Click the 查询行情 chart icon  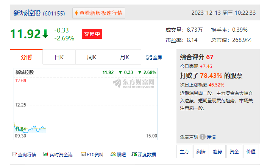15,154
